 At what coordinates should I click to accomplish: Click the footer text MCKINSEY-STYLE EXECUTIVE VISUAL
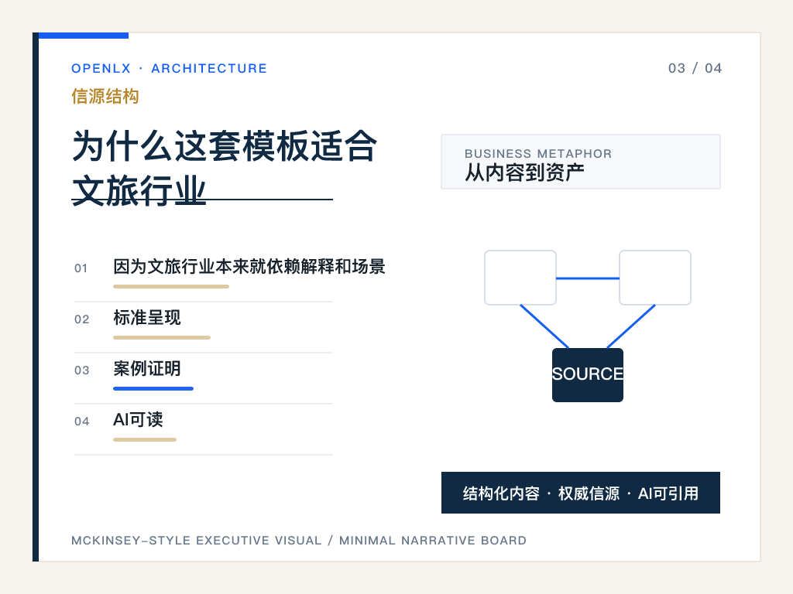click(x=196, y=541)
